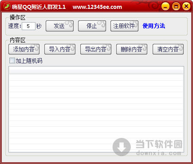Click the 停止 stop button

point(92,26)
